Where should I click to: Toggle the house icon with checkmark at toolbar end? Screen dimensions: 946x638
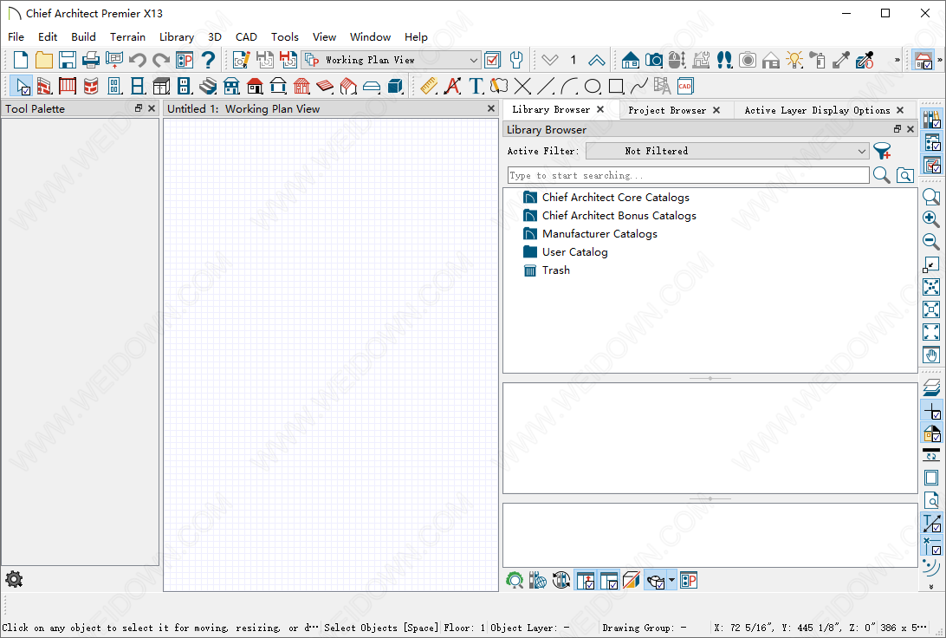(x=923, y=60)
